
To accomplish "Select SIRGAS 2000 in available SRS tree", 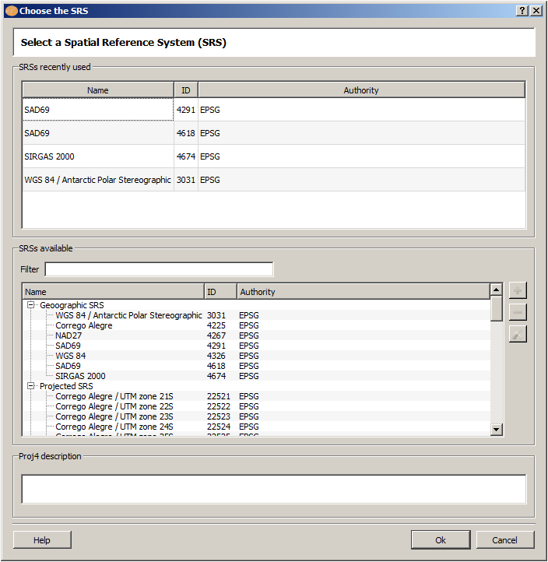I will click(80, 376).
